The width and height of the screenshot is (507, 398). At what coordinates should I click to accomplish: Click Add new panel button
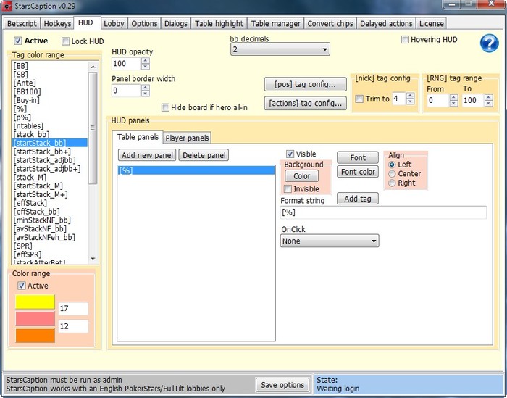click(147, 155)
